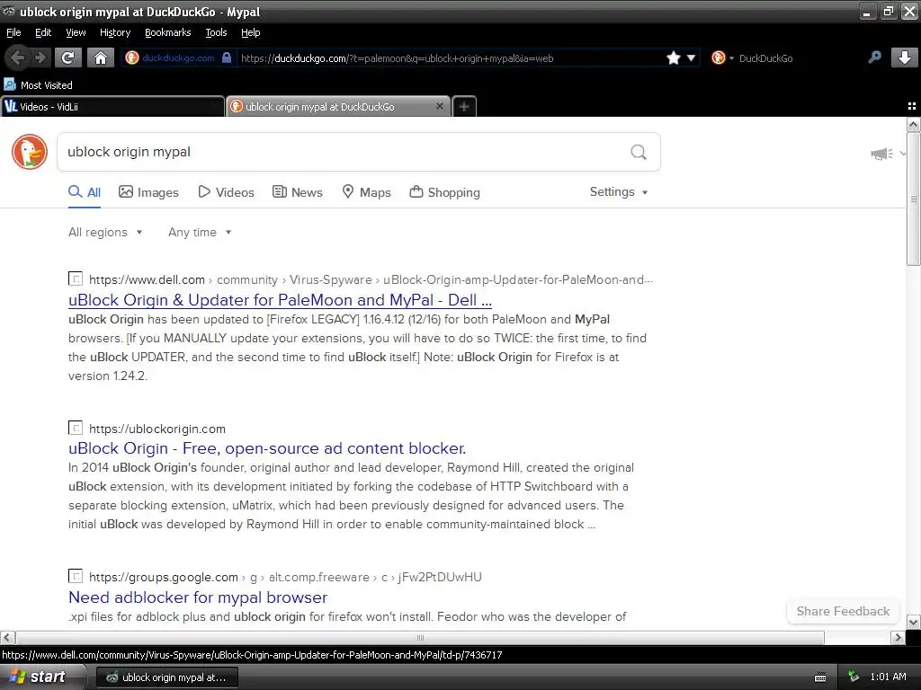This screenshot has width=921, height=690.
Task: Switch to Images results
Action: tap(148, 192)
